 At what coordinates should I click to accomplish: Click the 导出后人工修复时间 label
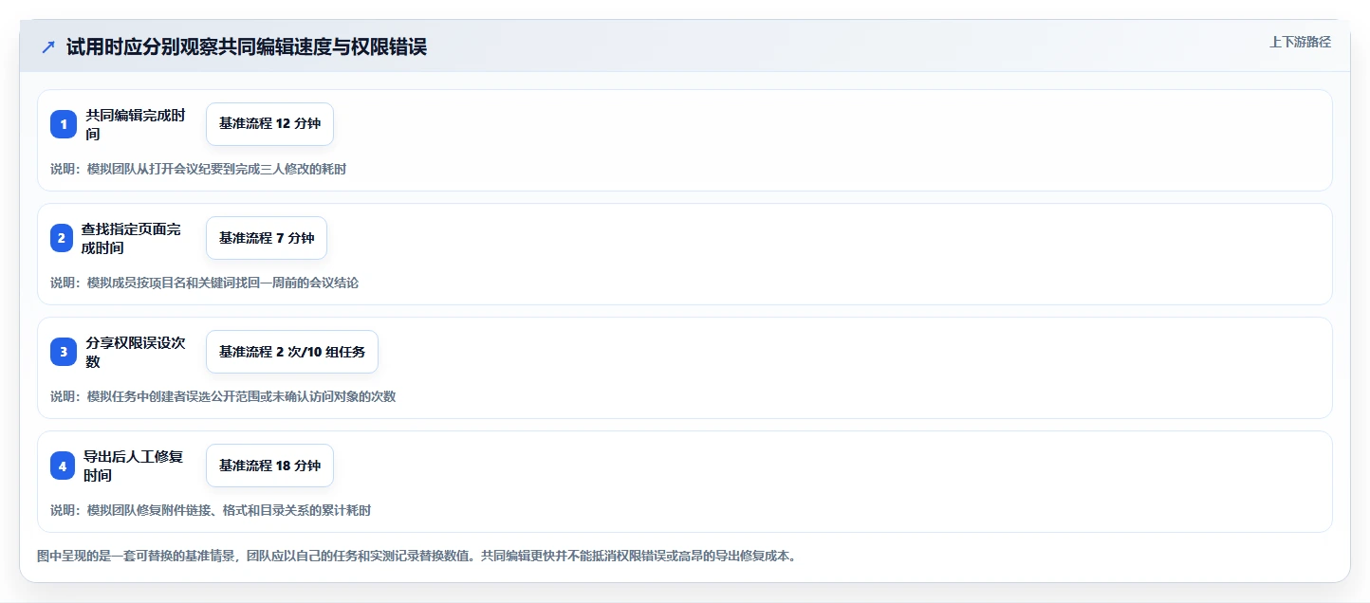(133, 466)
